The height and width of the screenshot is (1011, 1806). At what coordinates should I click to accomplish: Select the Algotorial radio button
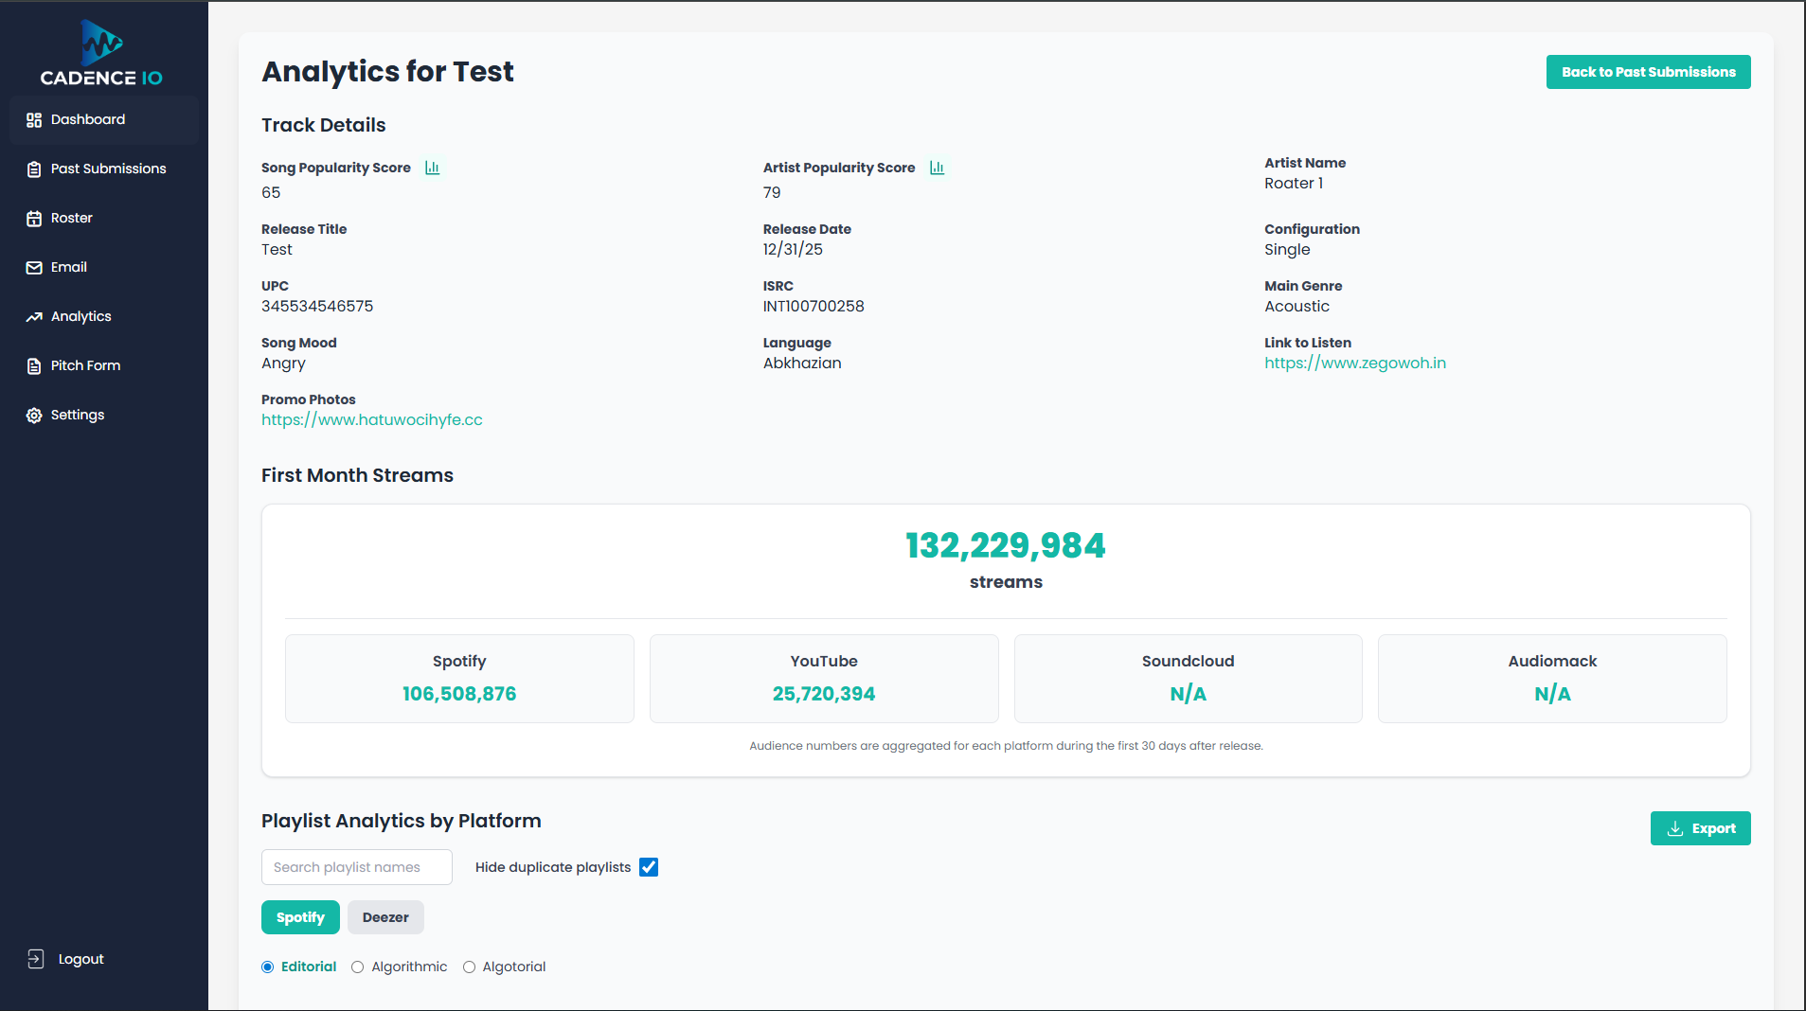(x=469, y=967)
